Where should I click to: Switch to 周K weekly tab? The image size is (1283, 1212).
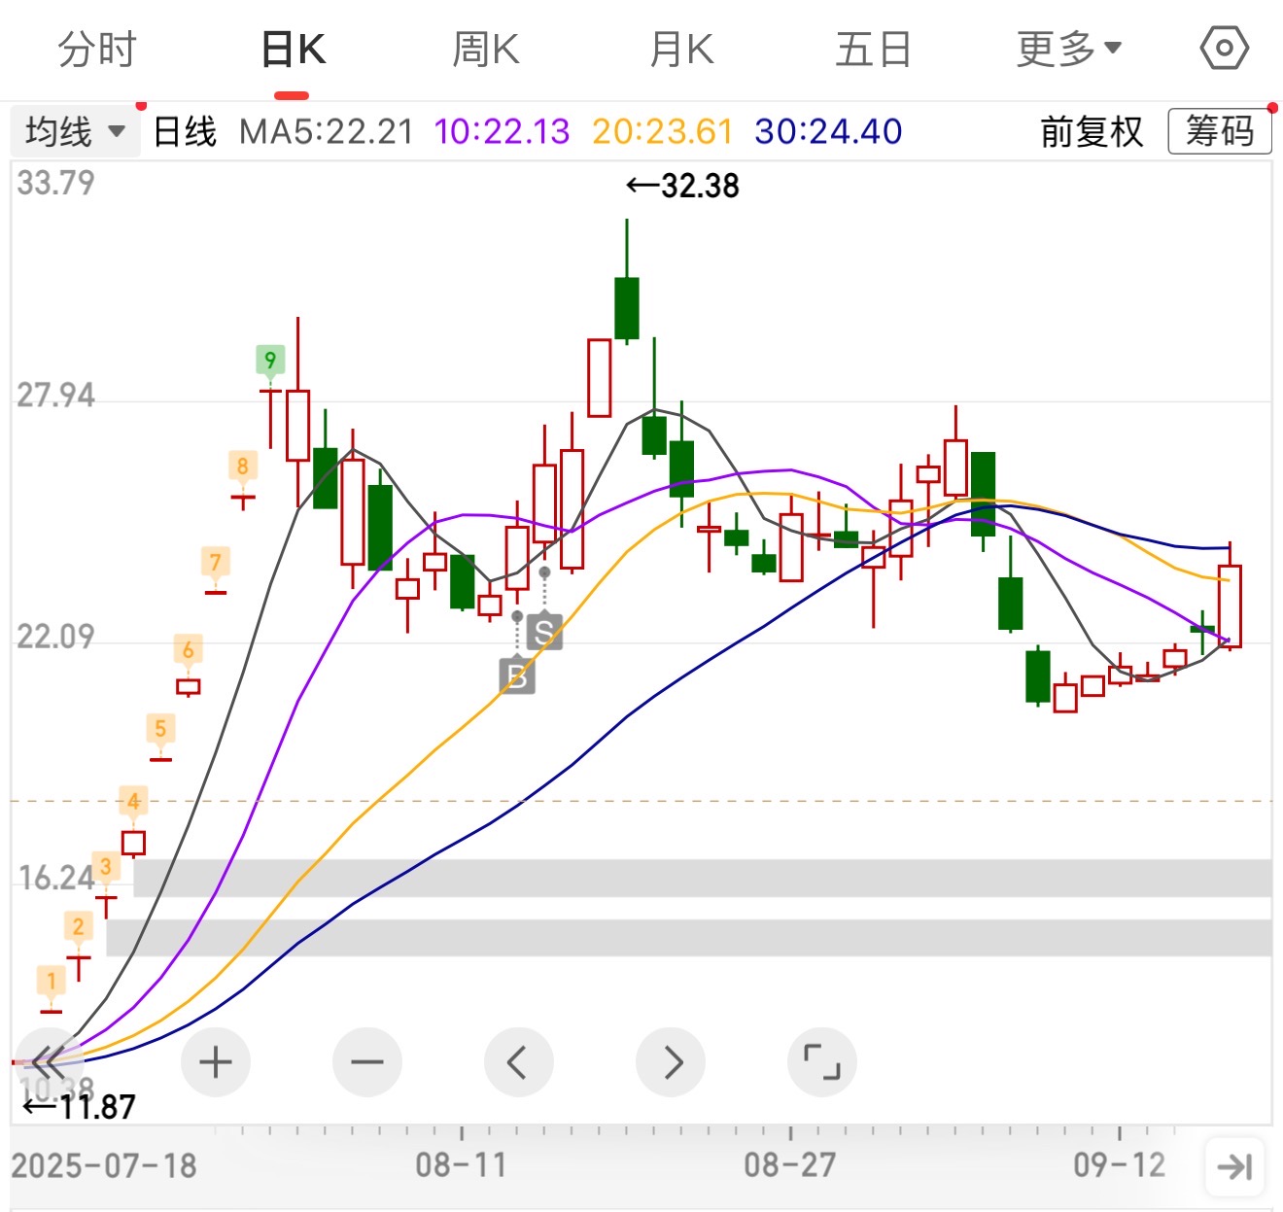(x=485, y=49)
